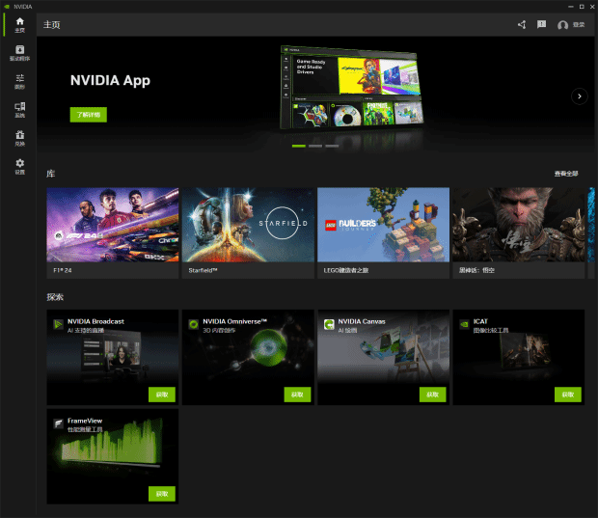
Task: Advance the banner with the right arrow
Action: (x=580, y=96)
